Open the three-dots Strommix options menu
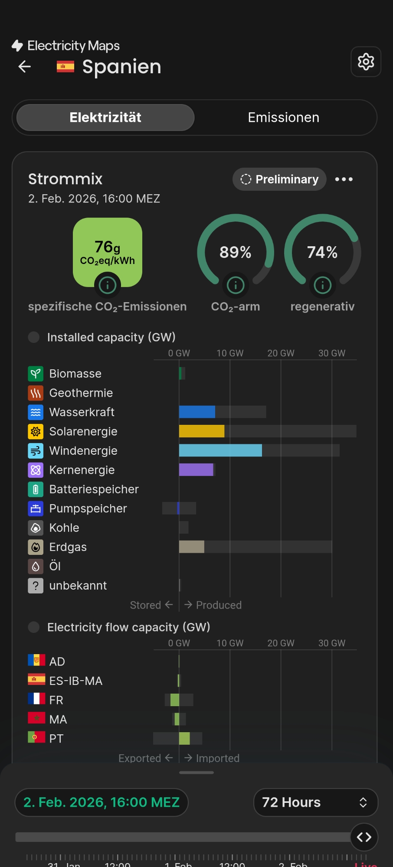The height and width of the screenshot is (867, 393). click(x=344, y=179)
